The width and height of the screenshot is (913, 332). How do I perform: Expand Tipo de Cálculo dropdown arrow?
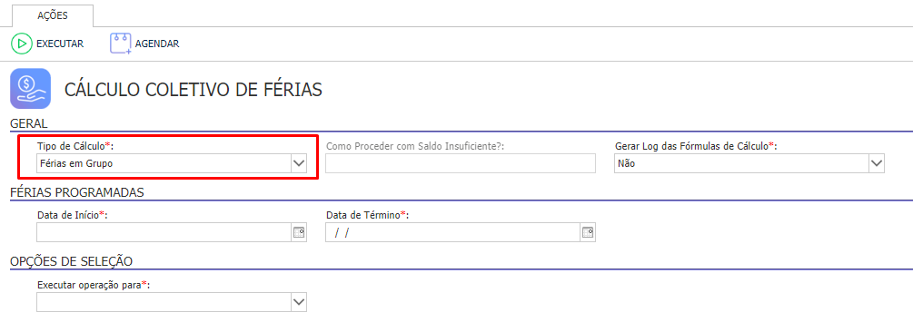(x=299, y=164)
